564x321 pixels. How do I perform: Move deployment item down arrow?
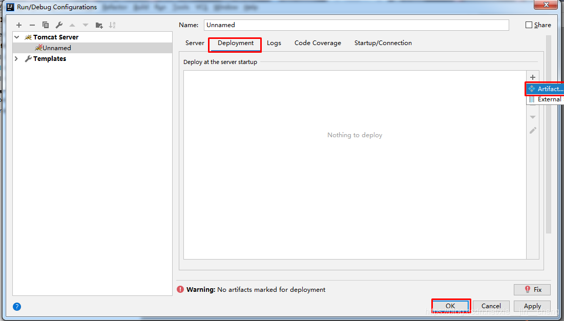click(533, 117)
